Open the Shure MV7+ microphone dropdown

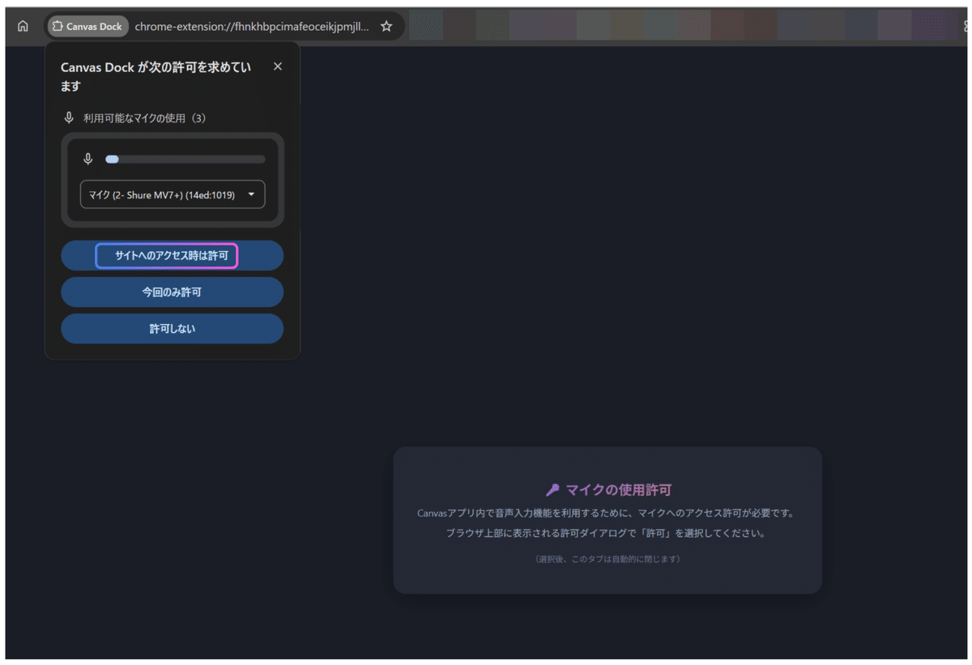[x=173, y=194]
